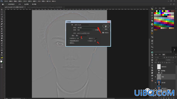The image size is (177, 99).
Task: Click the lock all layer icon
Action: [167, 62]
